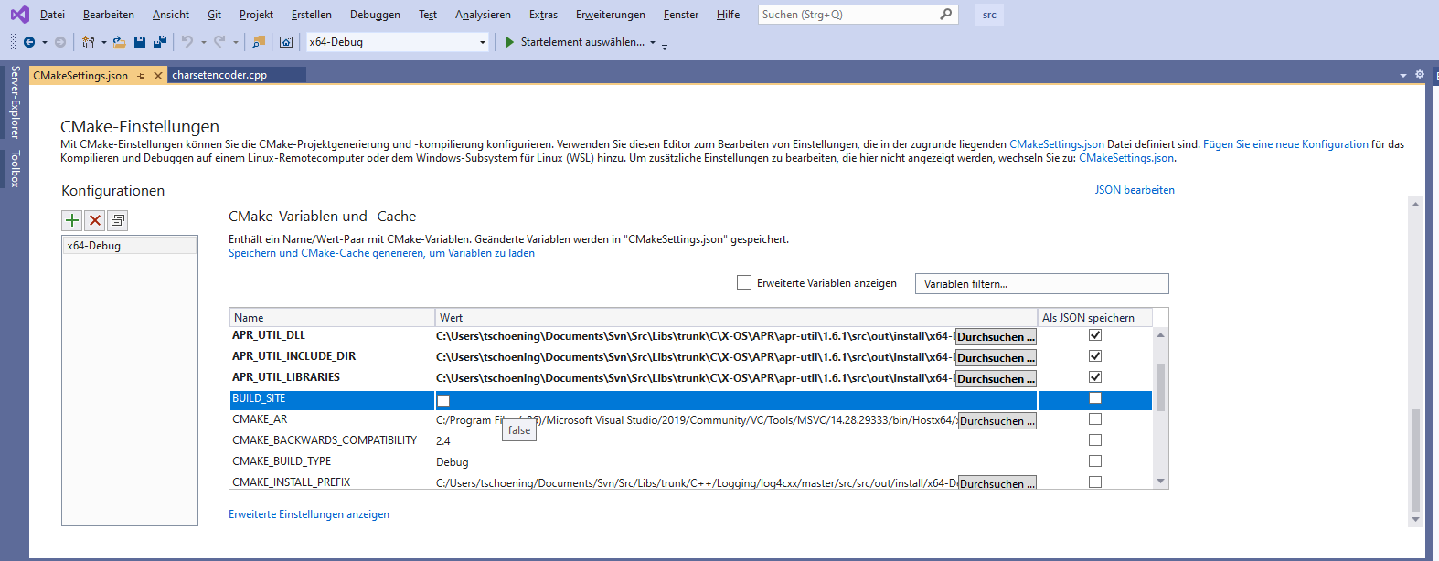This screenshot has width=1439, height=561.
Task: Check JSON save for BUILD_SITE
Action: [1095, 398]
